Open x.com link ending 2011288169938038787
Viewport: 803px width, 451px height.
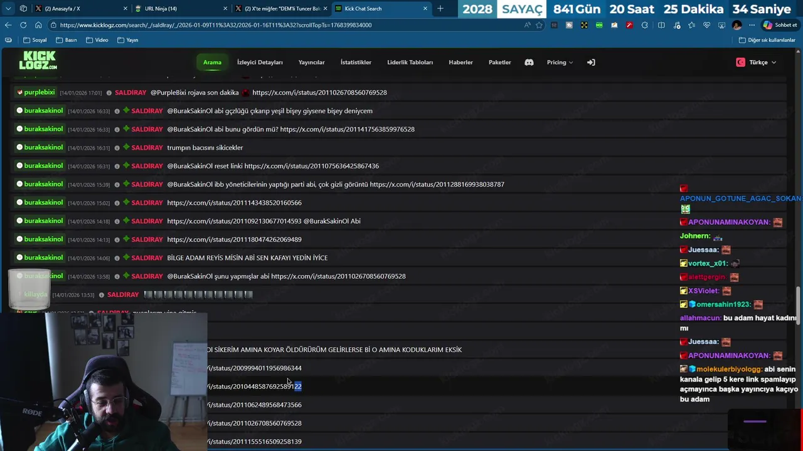coord(437,184)
